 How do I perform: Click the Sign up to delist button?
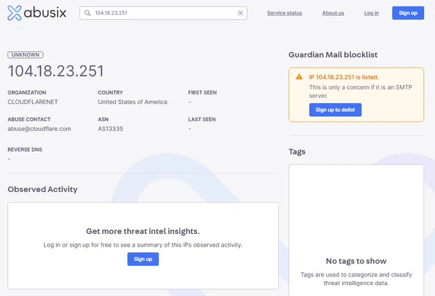click(x=335, y=110)
